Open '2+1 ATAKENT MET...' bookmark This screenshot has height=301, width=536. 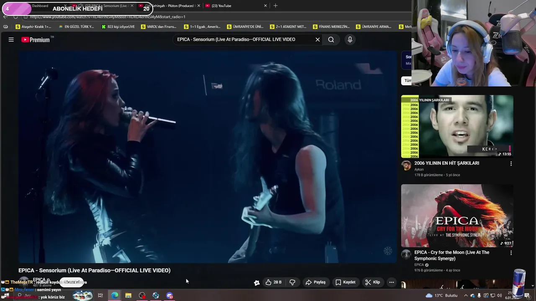[x=289, y=27]
